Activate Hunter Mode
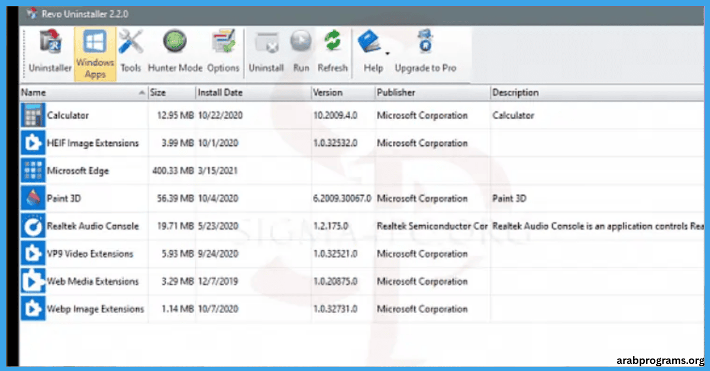Screen dimensions: 710x371 coord(175,53)
